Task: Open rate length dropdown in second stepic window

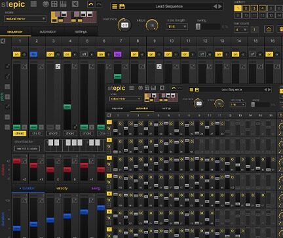Action: (x=237, y=105)
